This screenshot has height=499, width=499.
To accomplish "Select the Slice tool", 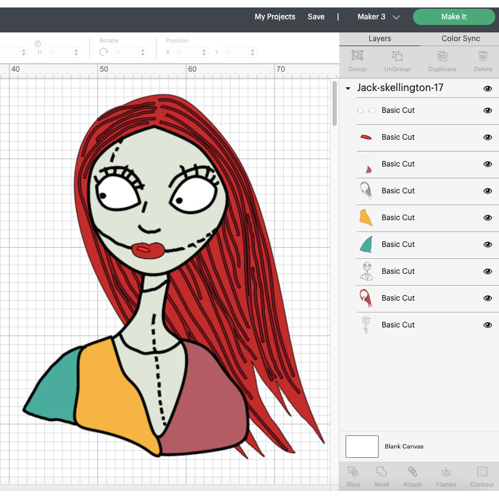I will pos(353,475).
